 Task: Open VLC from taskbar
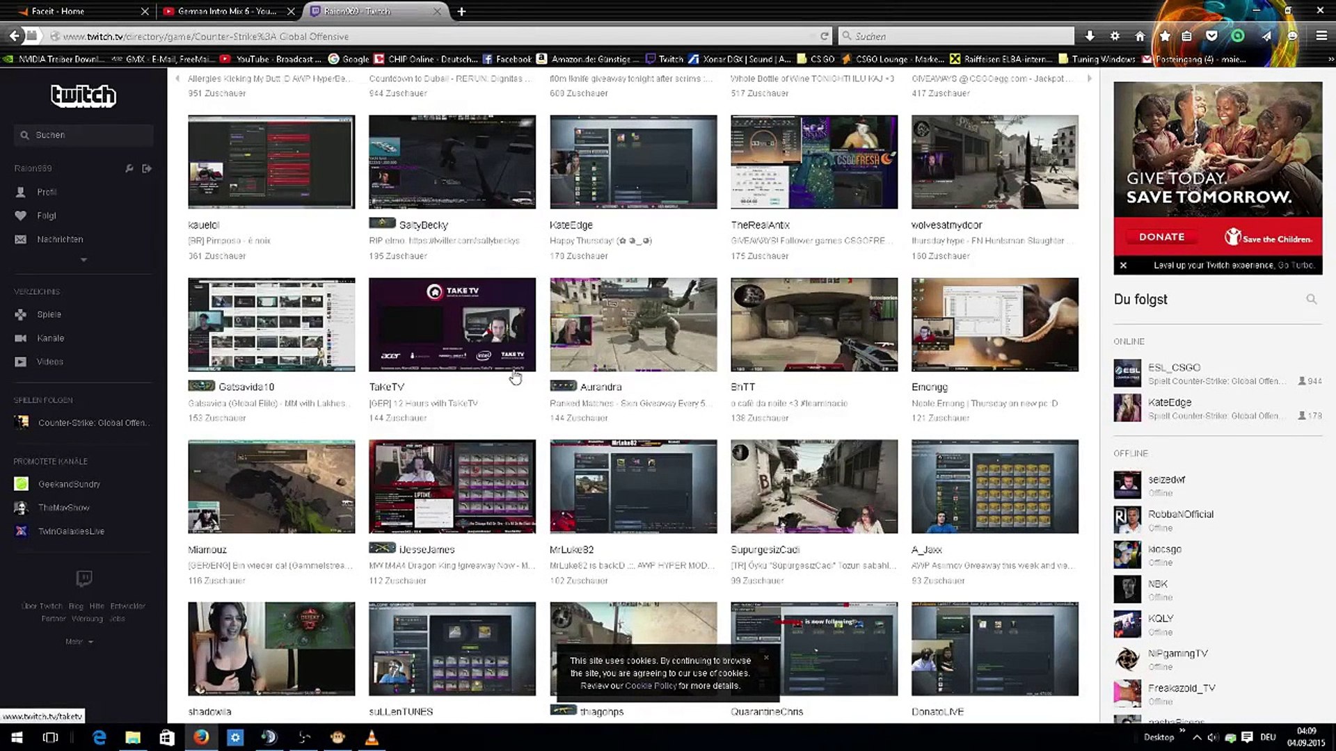[x=372, y=737]
